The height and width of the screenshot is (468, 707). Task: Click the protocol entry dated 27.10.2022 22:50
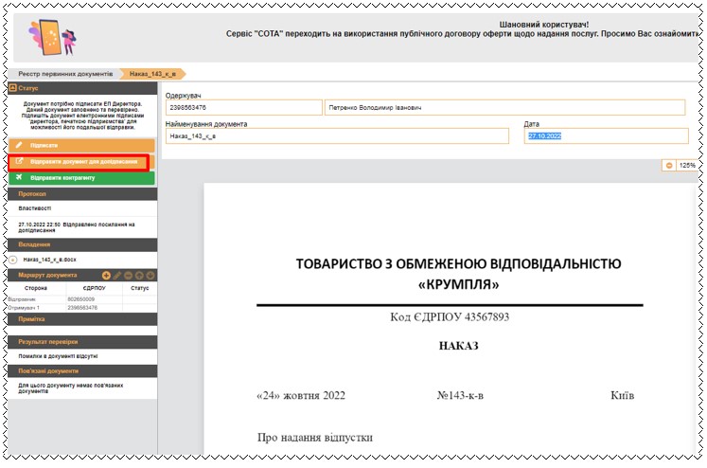click(x=77, y=227)
